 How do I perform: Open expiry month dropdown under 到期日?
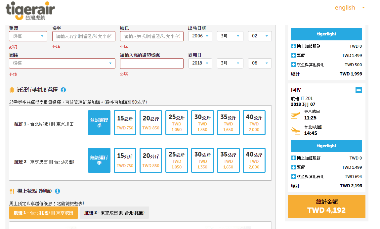pyautogui.click(x=230, y=63)
